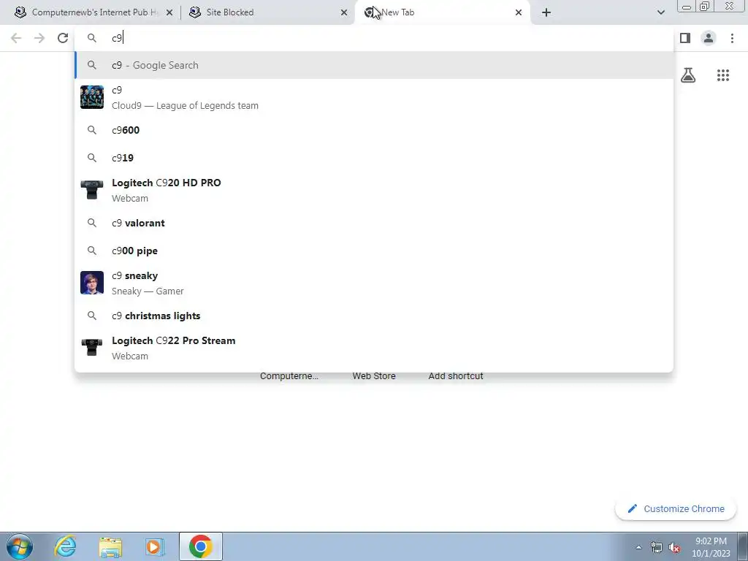This screenshot has height=561, width=748.
Task: Select Logitech C920 HD PRO suggestion
Action: 374,191
